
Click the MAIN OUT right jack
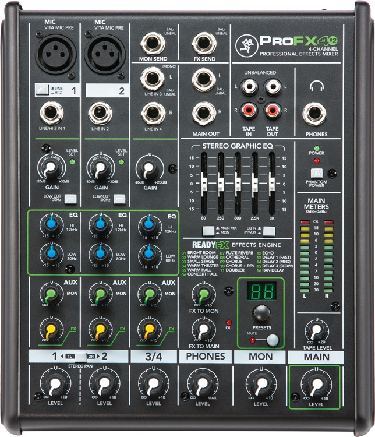tap(204, 113)
